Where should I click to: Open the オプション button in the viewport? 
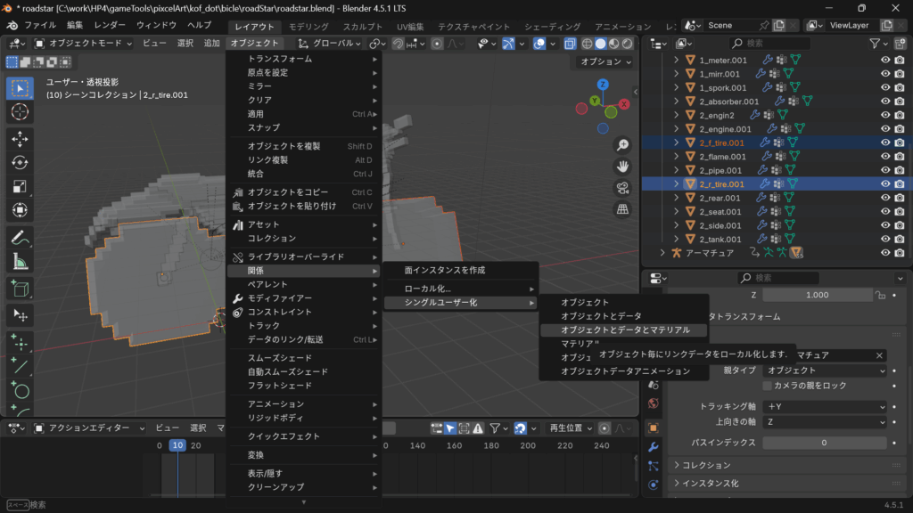(604, 61)
